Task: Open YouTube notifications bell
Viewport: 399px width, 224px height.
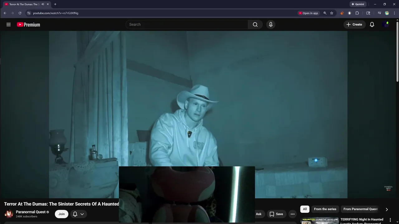Action: (x=372, y=25)
